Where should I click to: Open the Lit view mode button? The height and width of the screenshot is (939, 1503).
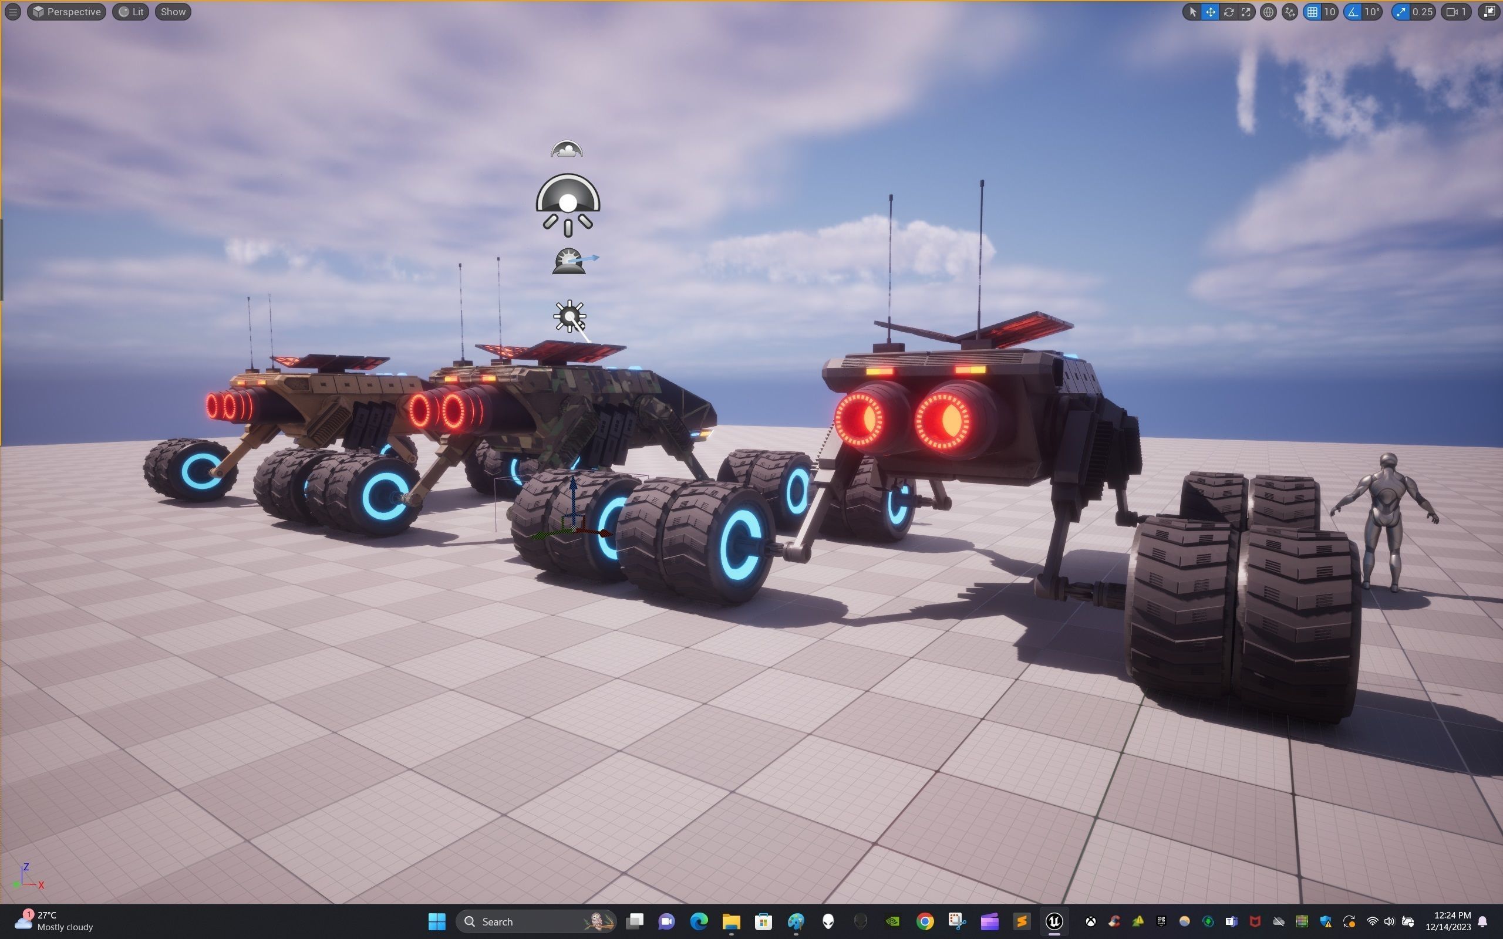(x=131, y=12)
